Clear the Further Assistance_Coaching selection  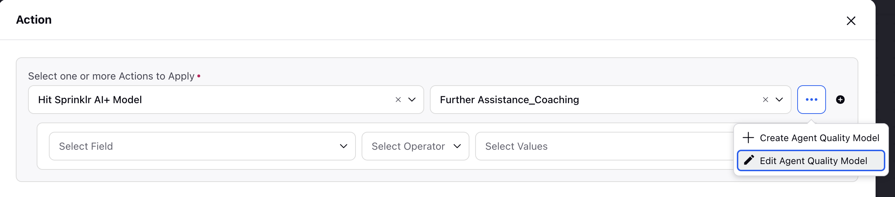765,100
